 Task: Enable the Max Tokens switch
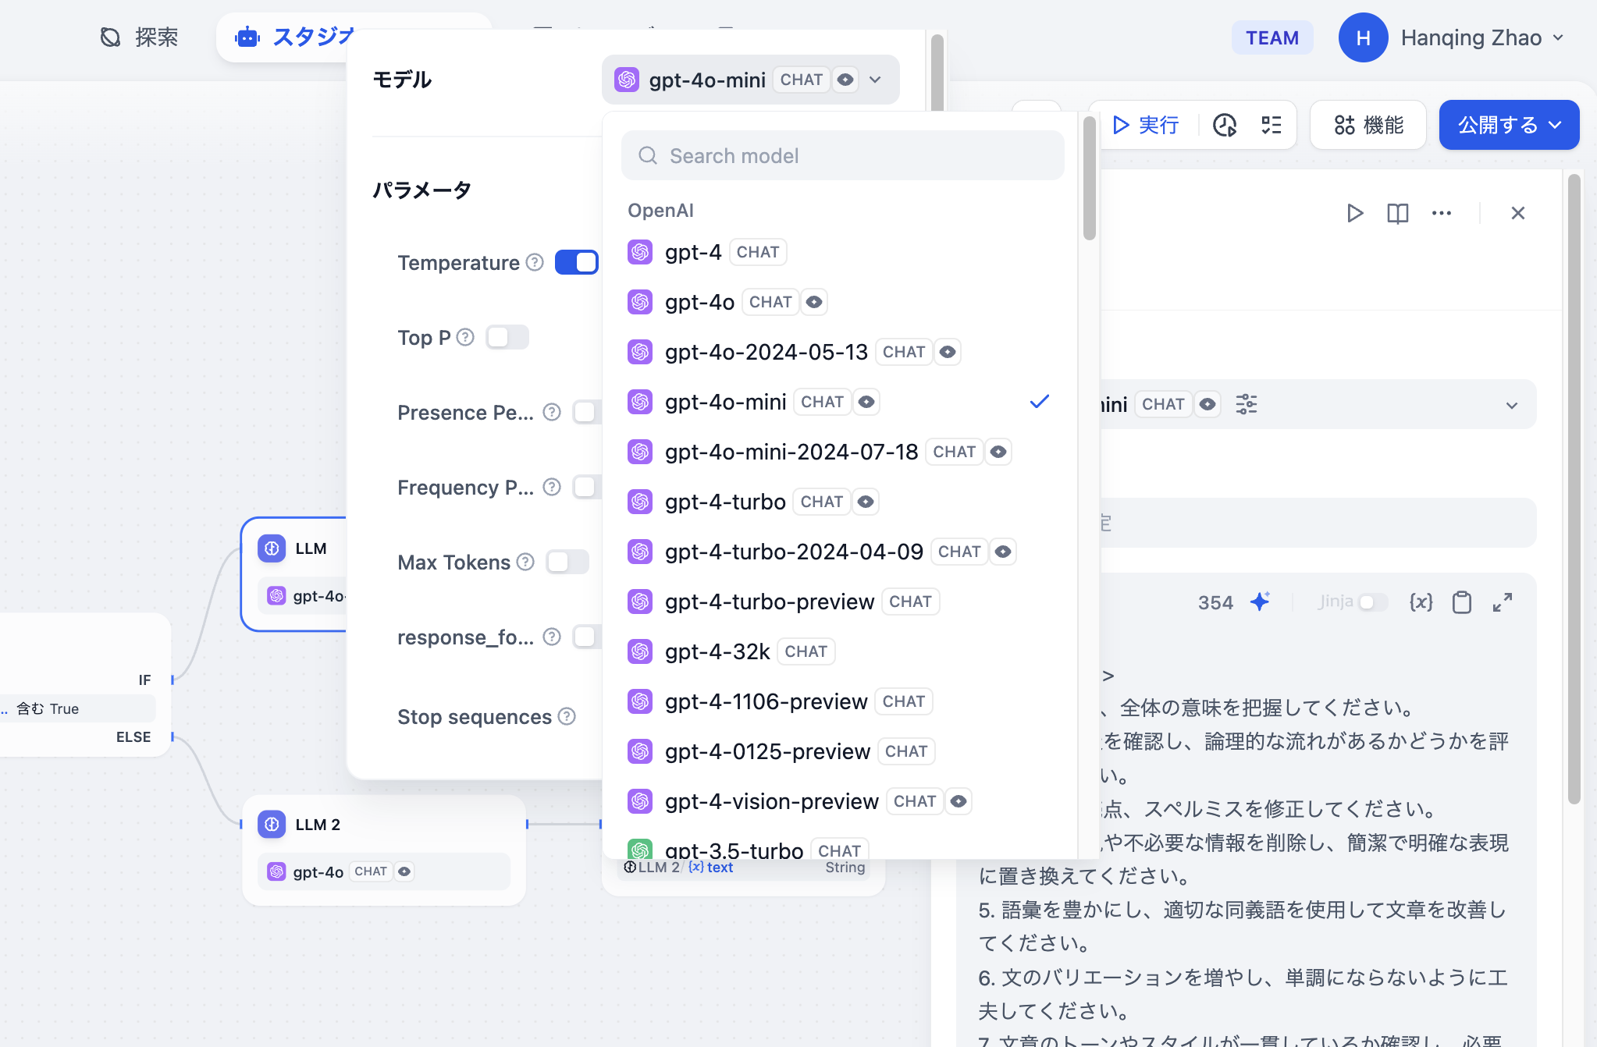tap(567, 562)
